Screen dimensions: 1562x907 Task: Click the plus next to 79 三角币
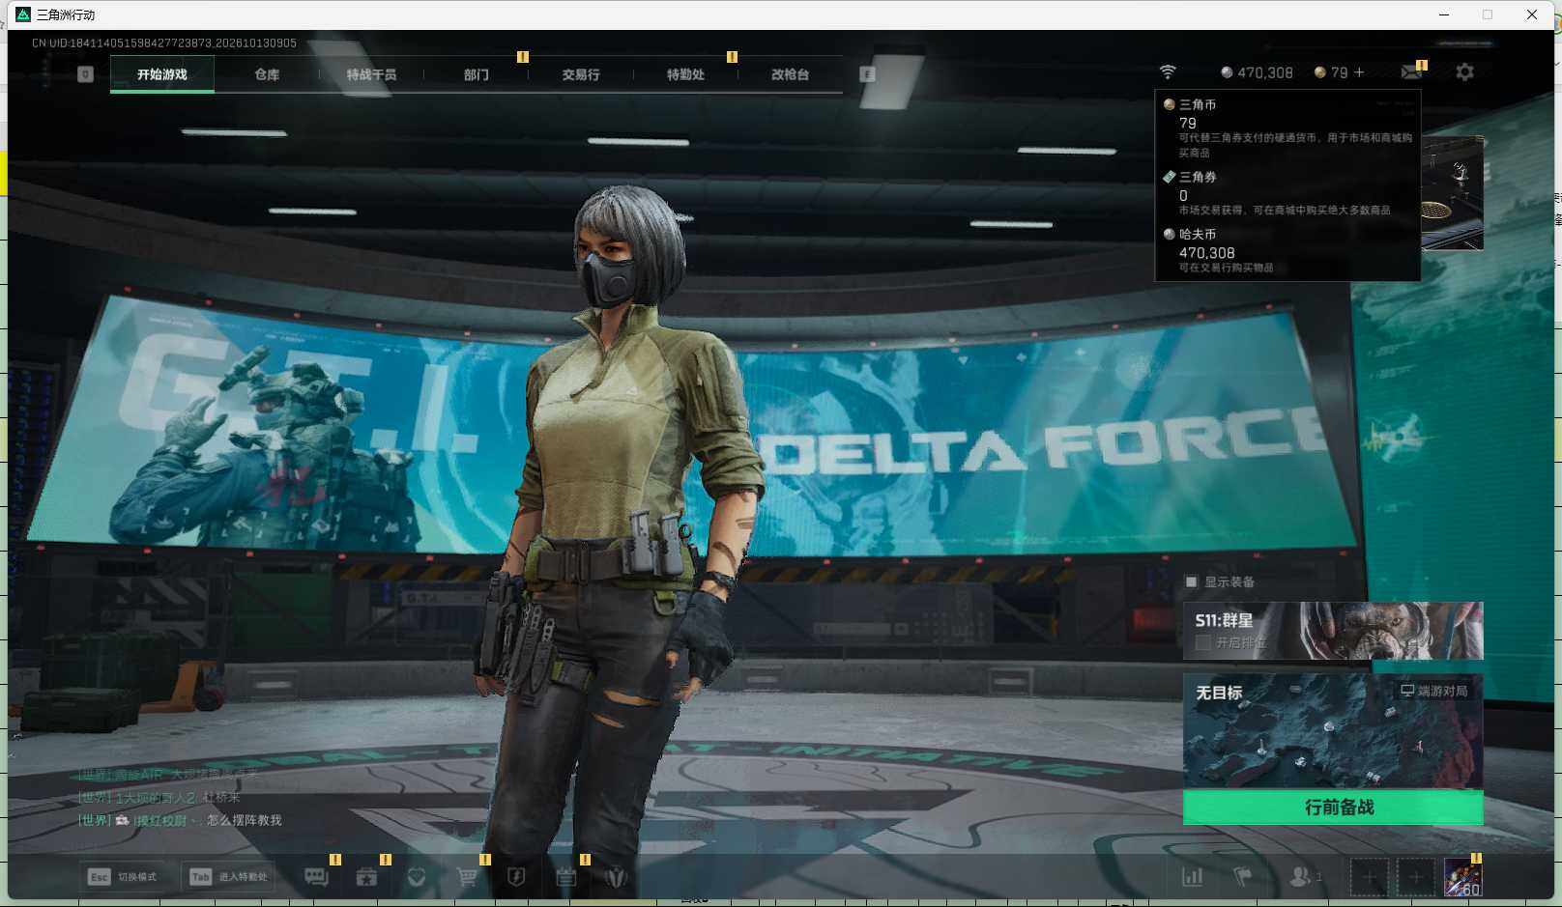click(1359, 72)
